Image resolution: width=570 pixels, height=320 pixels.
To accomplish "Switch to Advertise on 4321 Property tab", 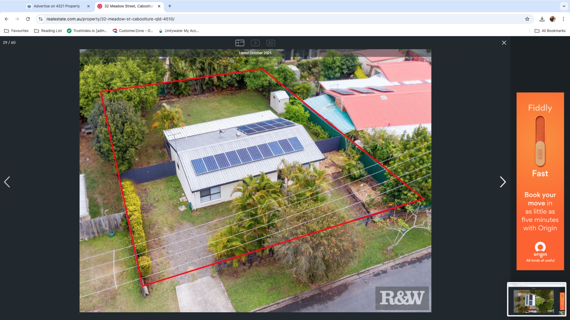I will (57, 6).
